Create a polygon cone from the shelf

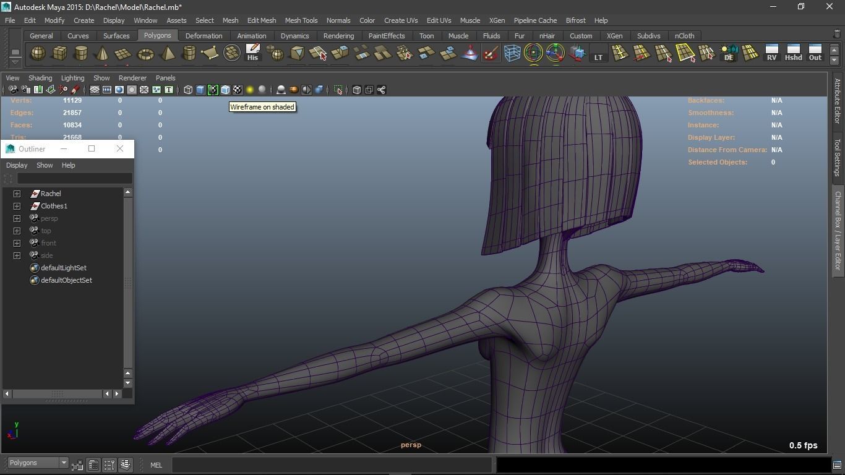[102, 54]
